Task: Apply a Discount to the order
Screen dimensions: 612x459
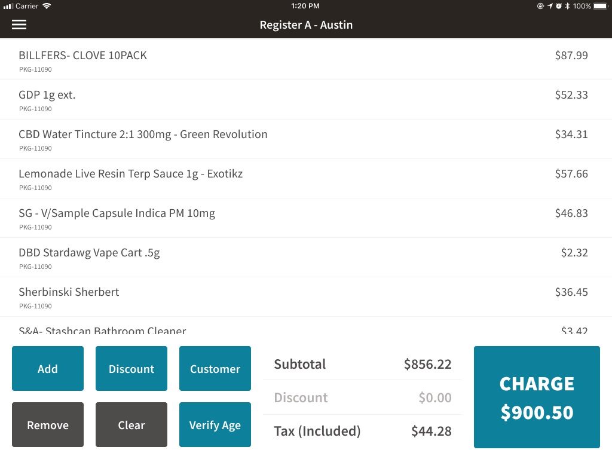Action: point(131,369)
